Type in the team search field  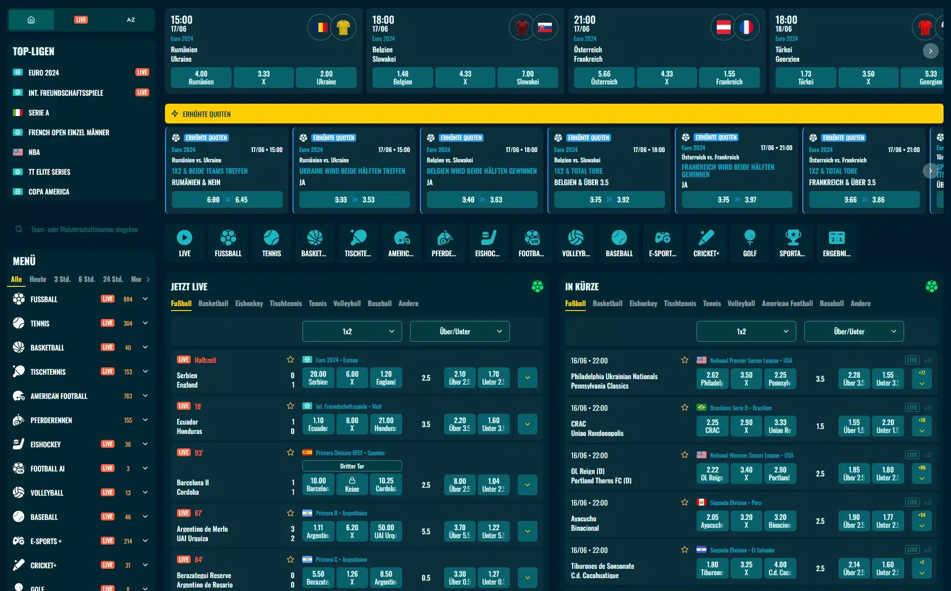coord(84,229)
